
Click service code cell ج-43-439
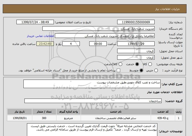point(163,118)
